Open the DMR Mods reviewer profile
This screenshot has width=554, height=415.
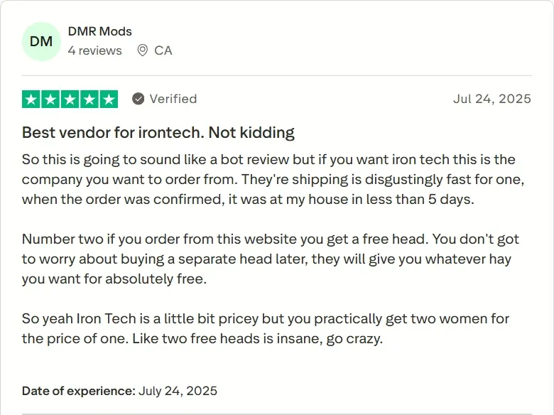(x=99, y=31)
